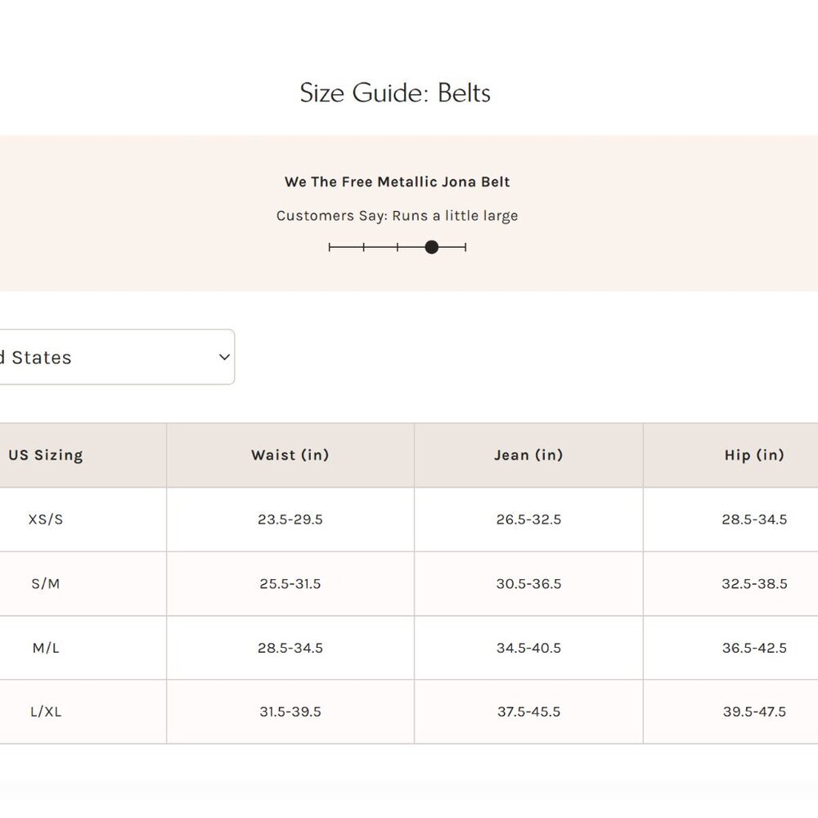The height and width of the screenshot is (818, 818).
Task: Select the US Sizing column header
Action: (x=46, y=455)
